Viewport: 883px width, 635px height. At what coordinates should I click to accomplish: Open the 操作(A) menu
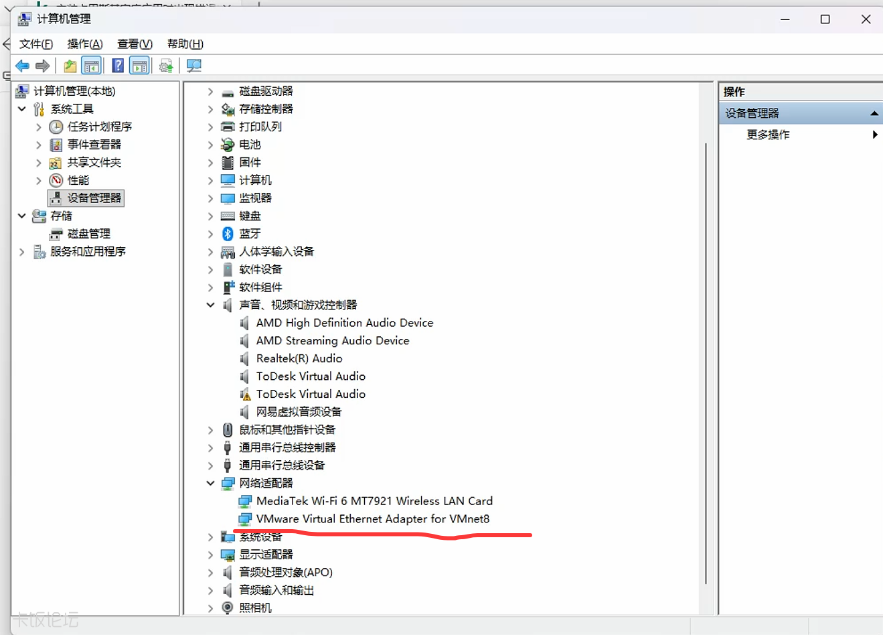[x=85, y=44]
